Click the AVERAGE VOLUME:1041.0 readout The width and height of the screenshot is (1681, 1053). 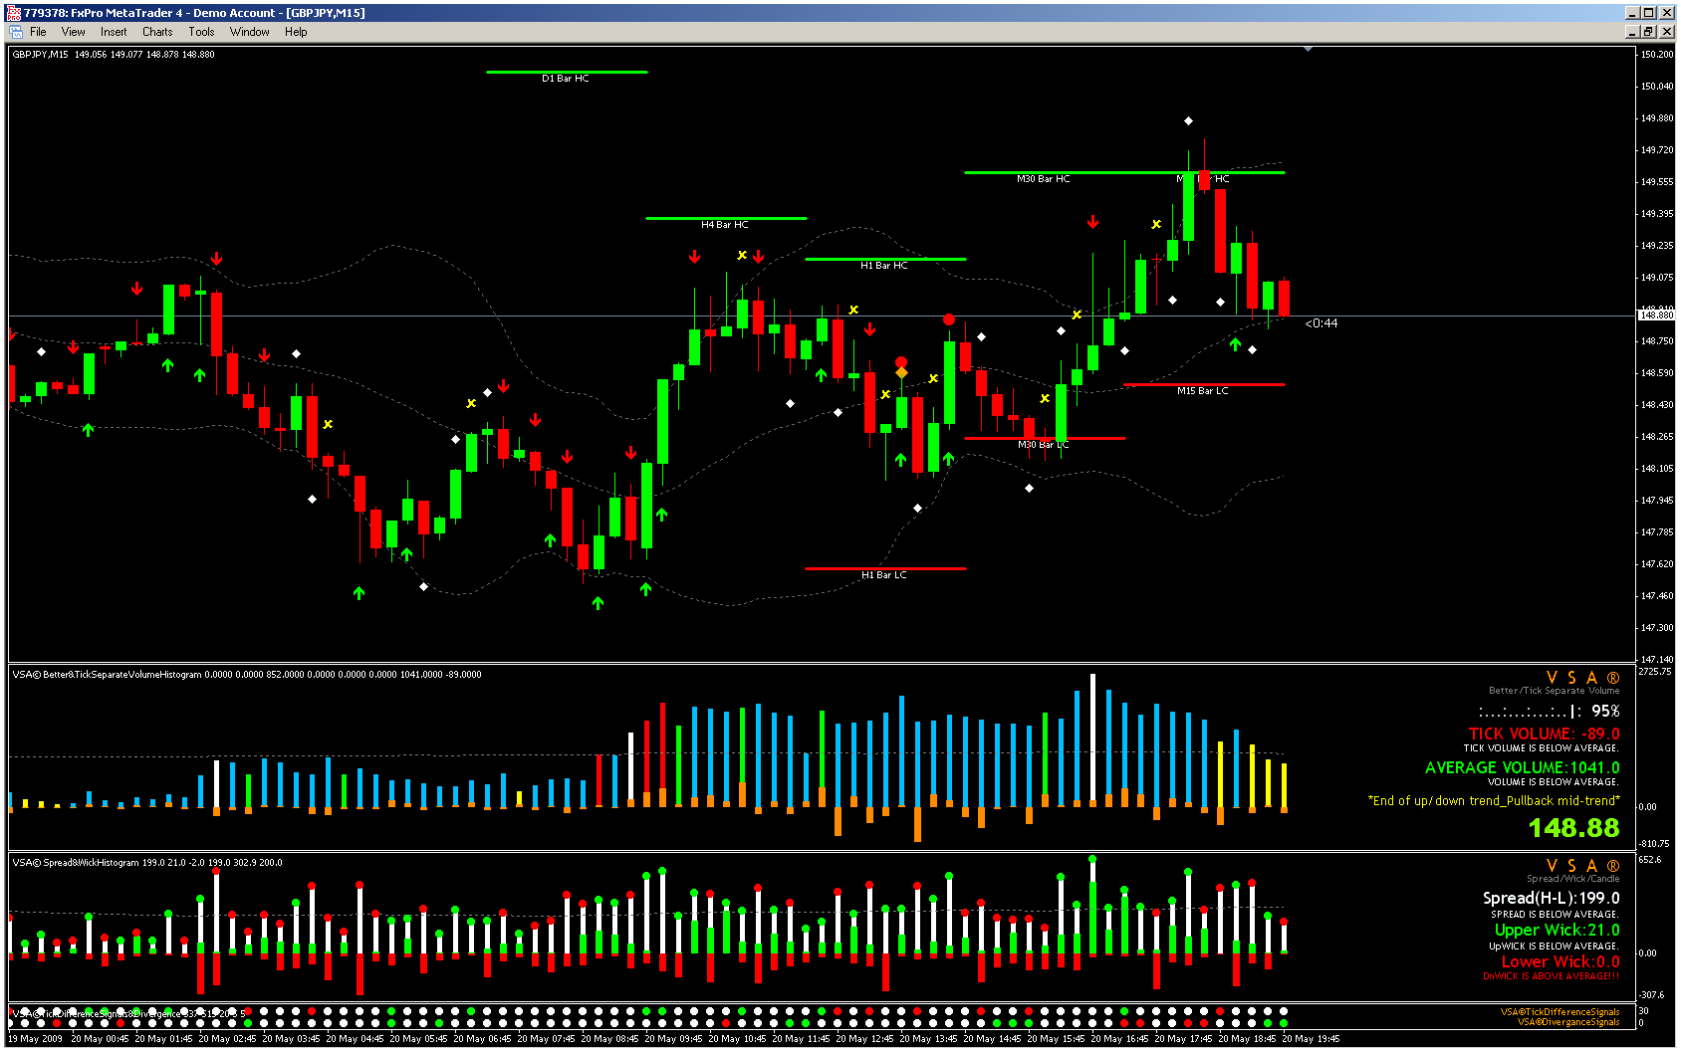[x=1522, y=767]
